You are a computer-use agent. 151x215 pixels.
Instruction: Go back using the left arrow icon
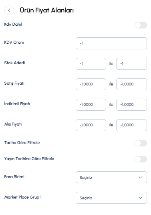coord(9,10)
